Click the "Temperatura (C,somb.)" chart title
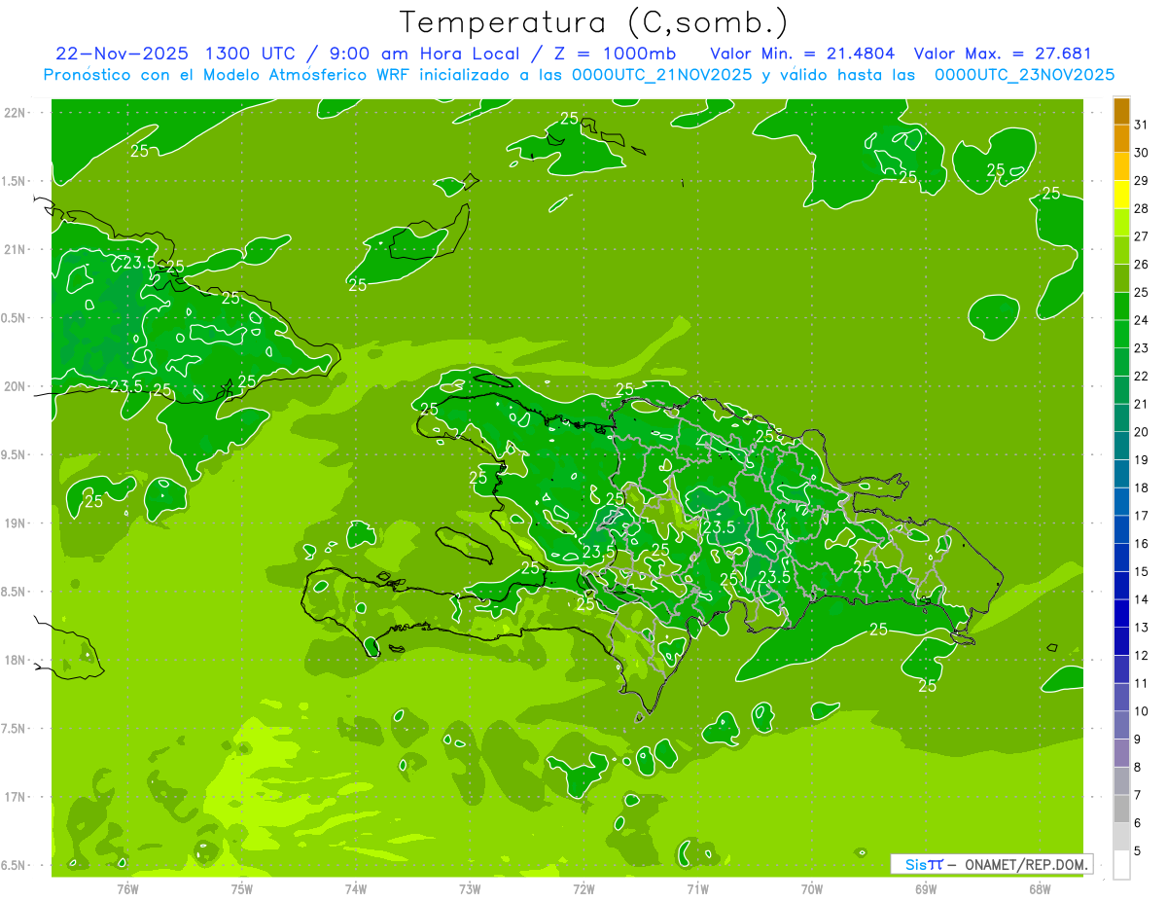This screenshot has height=902, width=1167. [594, 22]
